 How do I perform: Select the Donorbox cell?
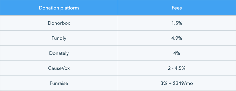(59, 23)
